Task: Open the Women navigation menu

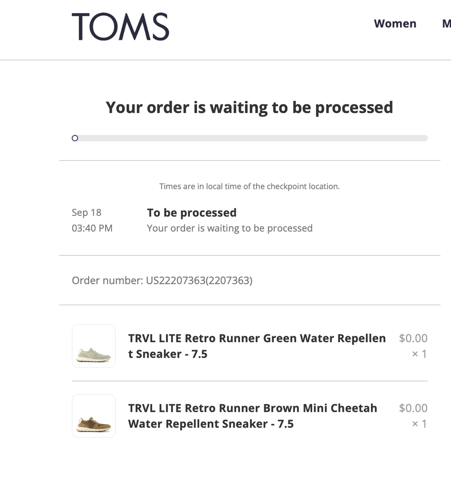Action: click(x=395, y=23)
